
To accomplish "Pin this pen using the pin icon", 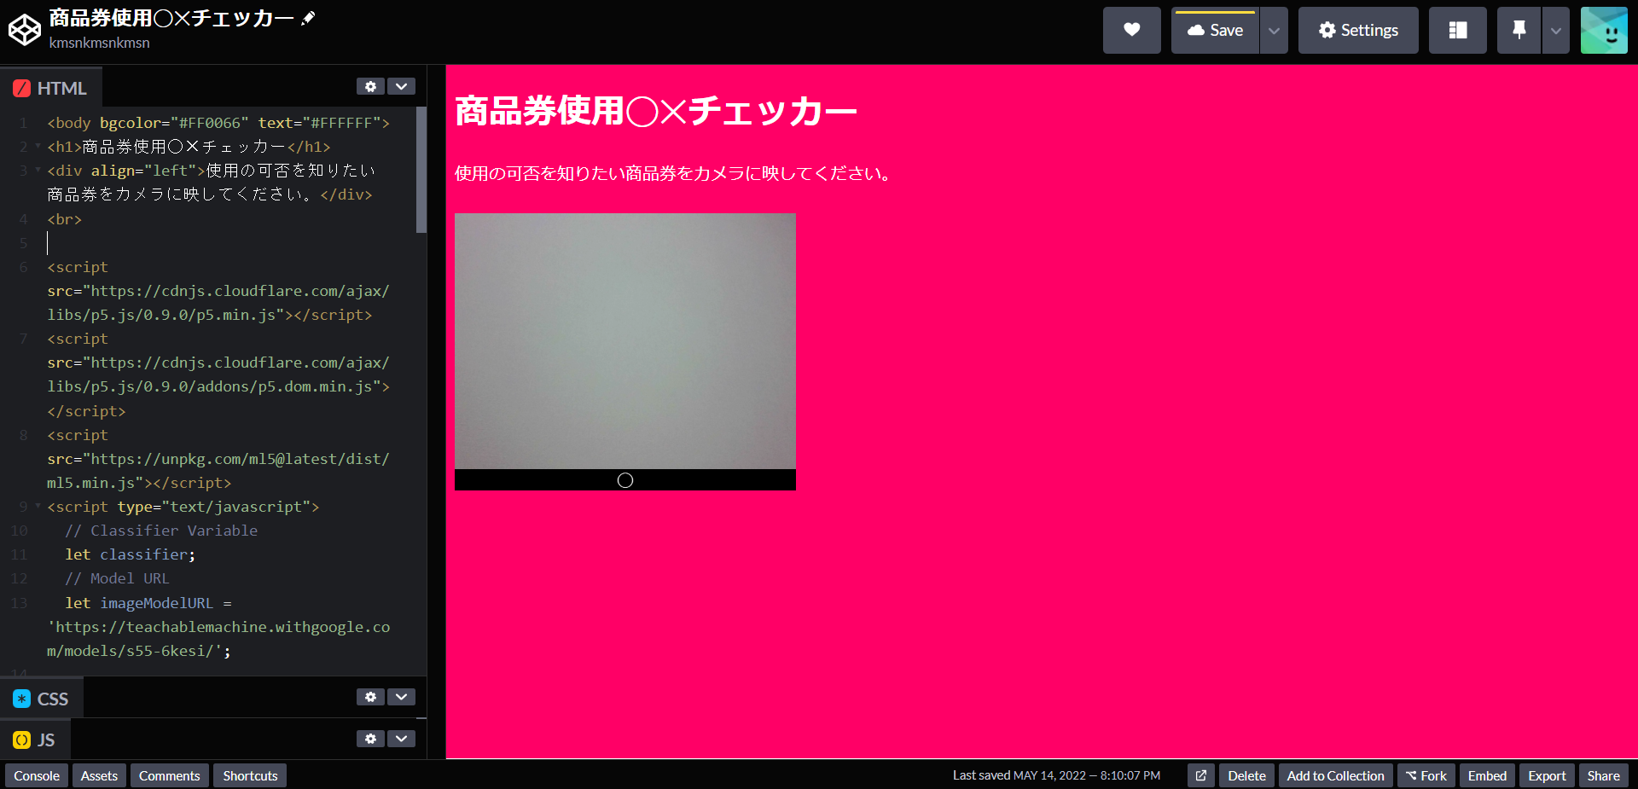I will pos(1519,30).
